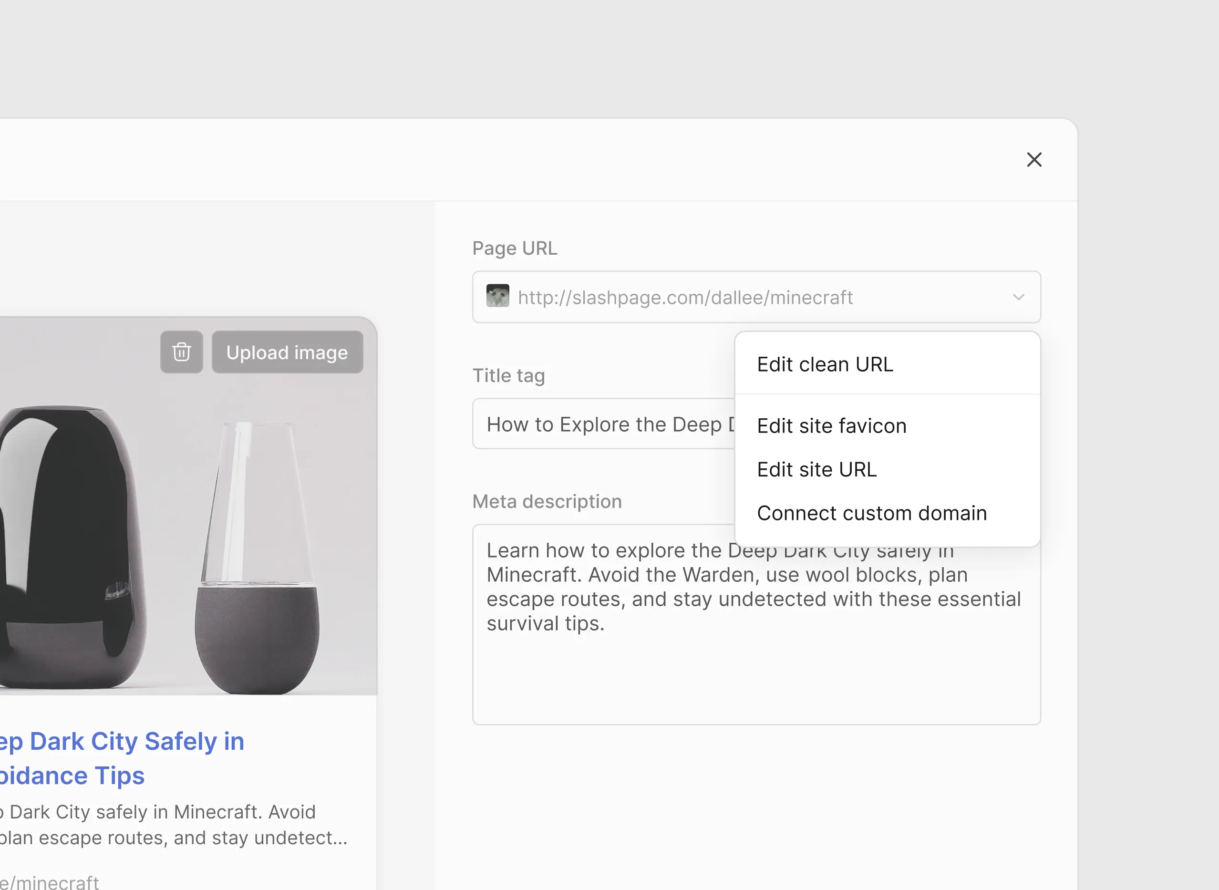Click the avoidance Tips heading line
This screenshot has height=890, width=1219.
click(x=72, y=776)
